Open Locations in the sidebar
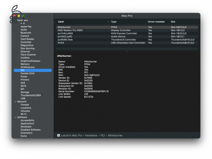 coord(26,108)
